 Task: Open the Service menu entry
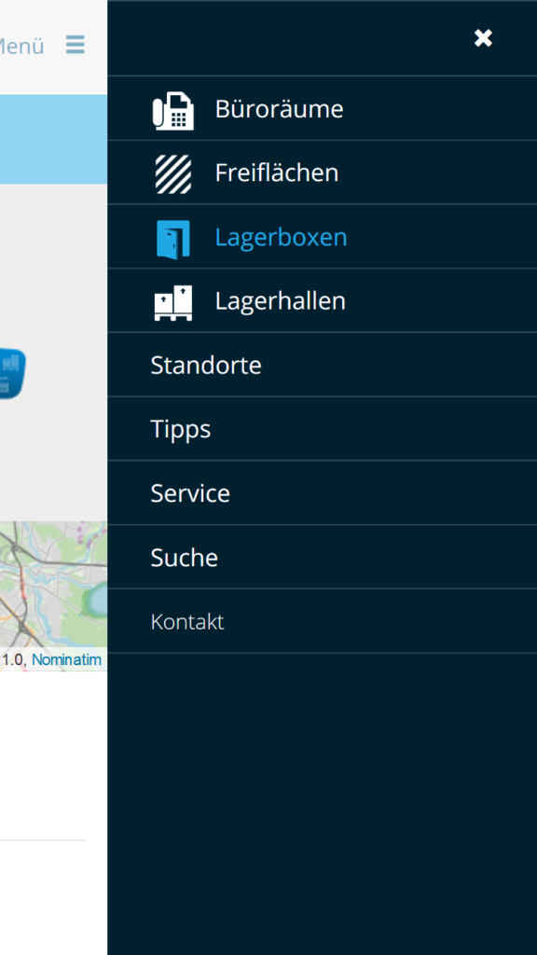[x=322, y=492]
